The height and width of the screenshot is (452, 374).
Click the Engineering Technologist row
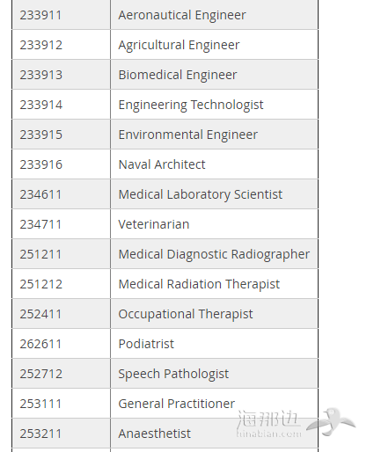click(x=165, y=105)
